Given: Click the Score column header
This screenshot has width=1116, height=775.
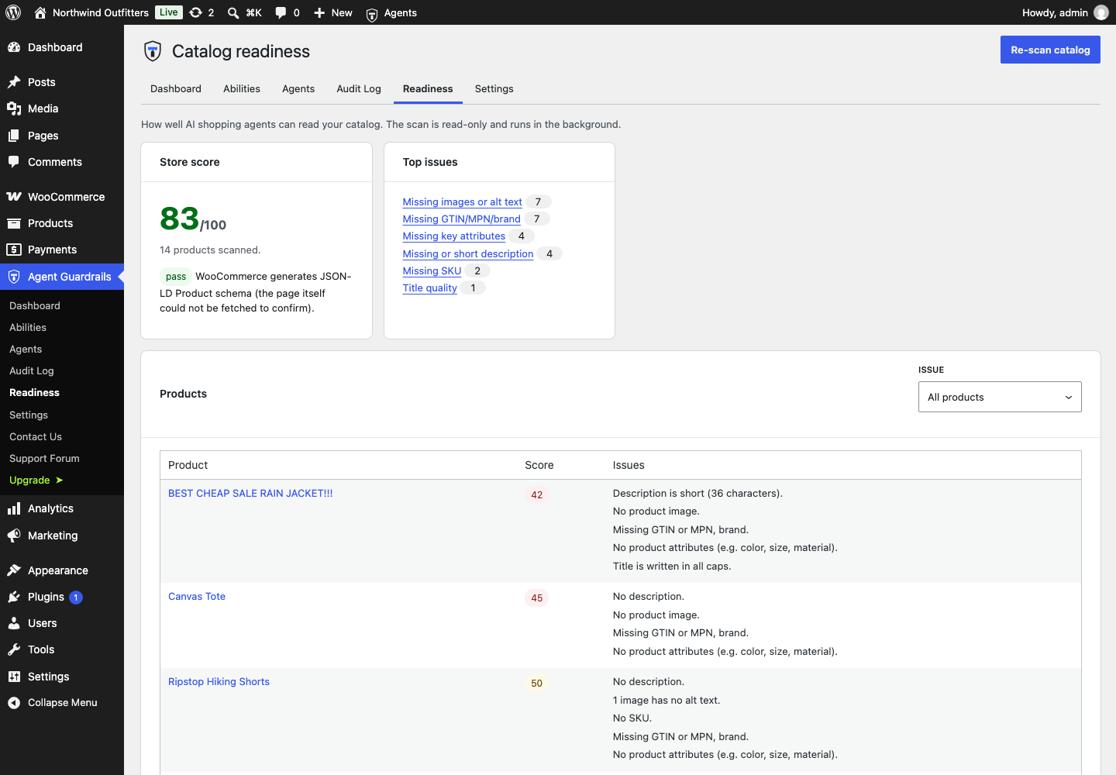Looking at the screenshot, I should [539, 465].
